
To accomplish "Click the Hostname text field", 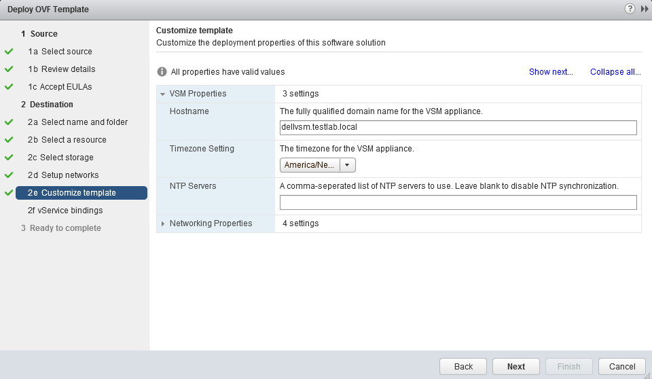I will (x=458, y=127).
